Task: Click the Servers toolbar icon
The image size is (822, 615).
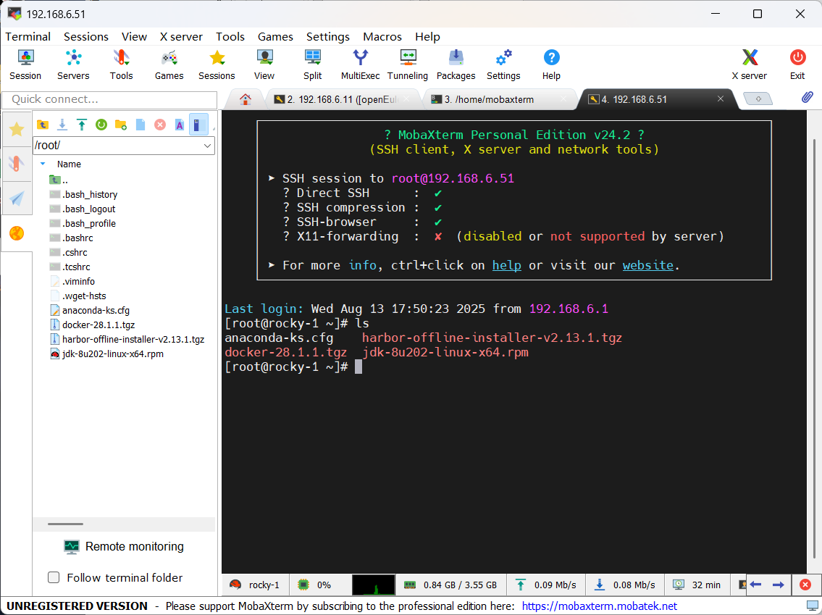Action: [x=73, y=64]
